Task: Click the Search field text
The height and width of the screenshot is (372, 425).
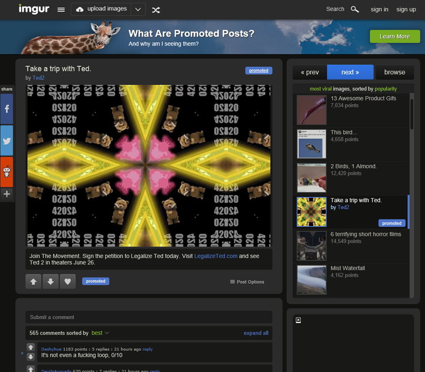Action: (x=335, y=9)
